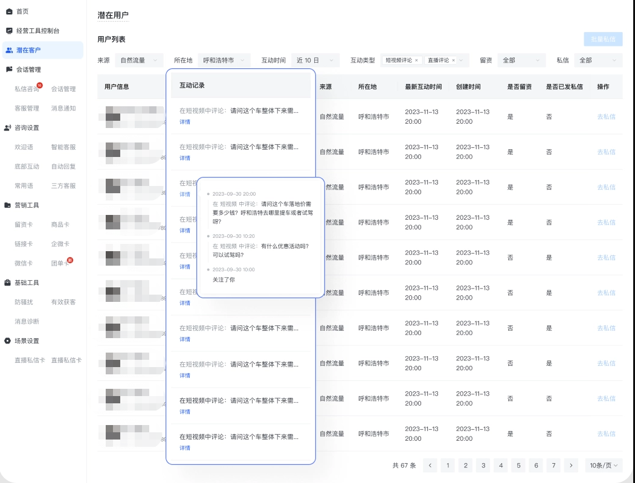Click the 是否留资 column header
635x483 pixels.
(519, 86)
